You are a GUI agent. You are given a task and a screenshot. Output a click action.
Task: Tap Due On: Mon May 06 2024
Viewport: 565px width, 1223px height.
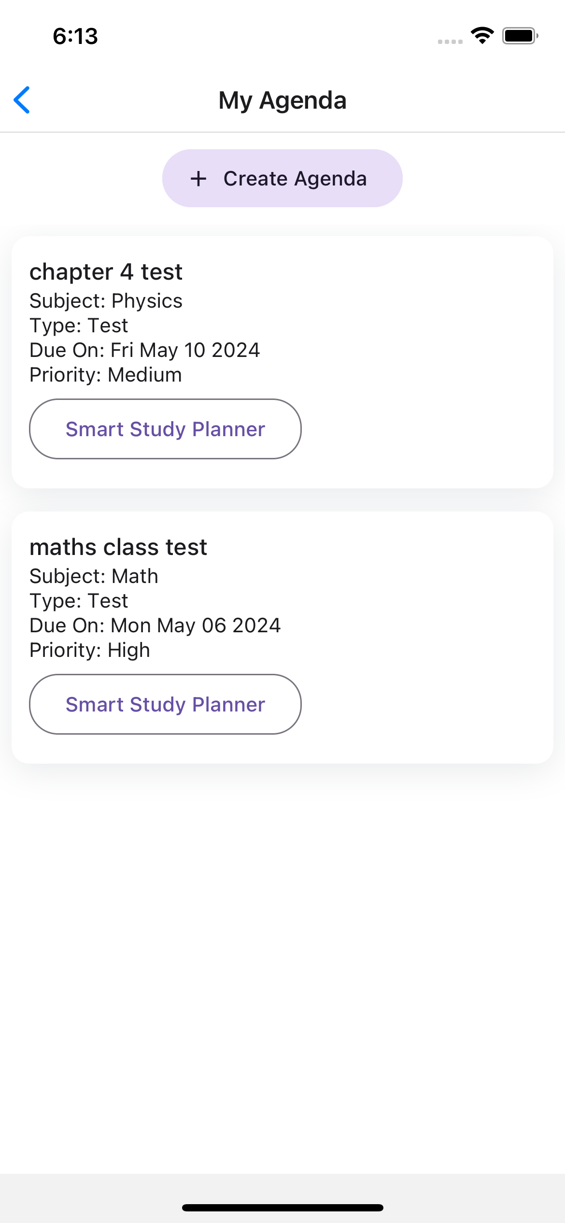coord(155,626)
